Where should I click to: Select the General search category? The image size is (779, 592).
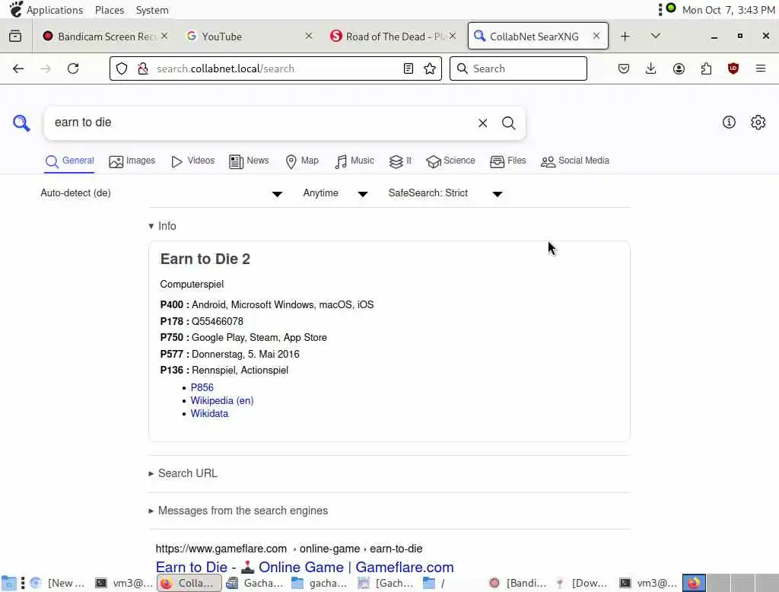click(x=69, y=161)
